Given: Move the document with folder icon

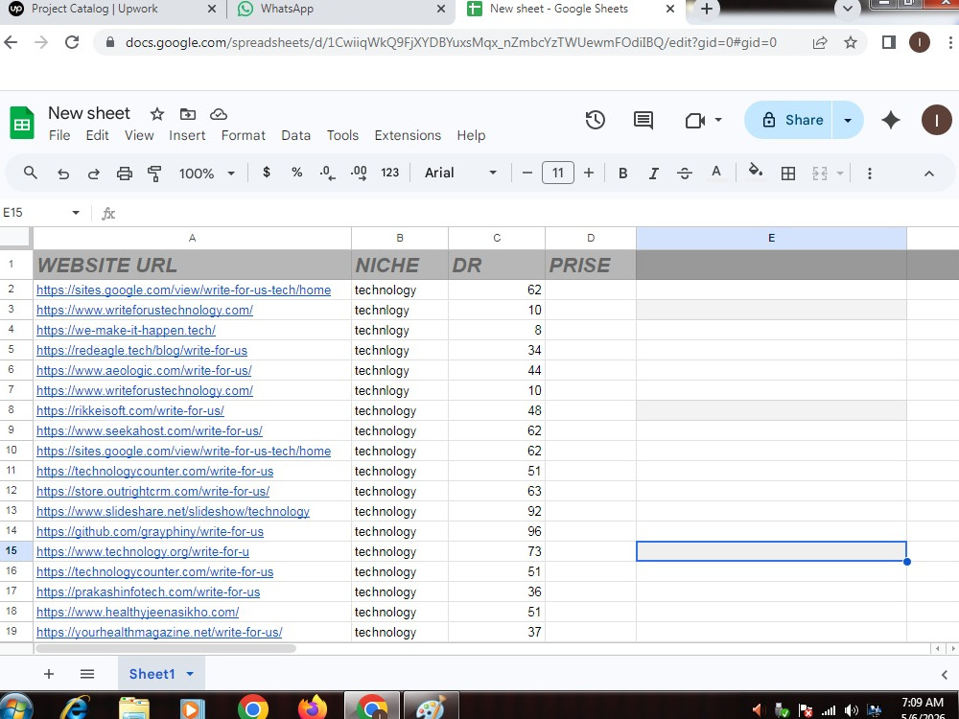Looking at the screenshot, I should point(188,114).
